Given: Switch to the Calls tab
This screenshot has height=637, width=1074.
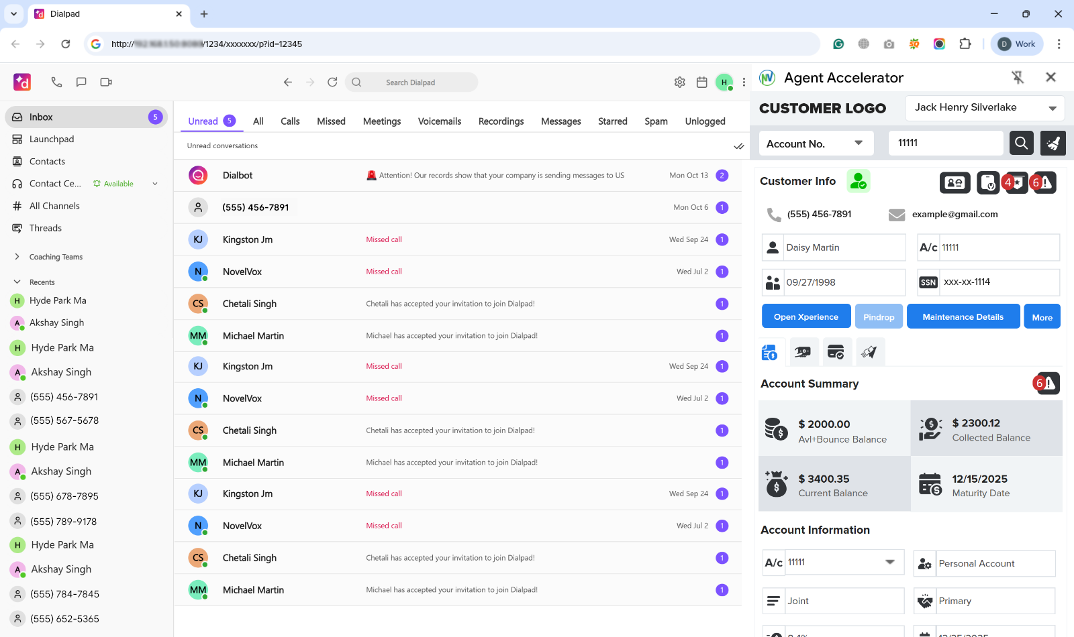Looking at the screenshot, I should (x=290, y=121).
